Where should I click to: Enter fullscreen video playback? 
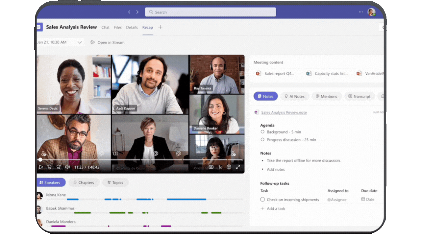tap(238, 167)
